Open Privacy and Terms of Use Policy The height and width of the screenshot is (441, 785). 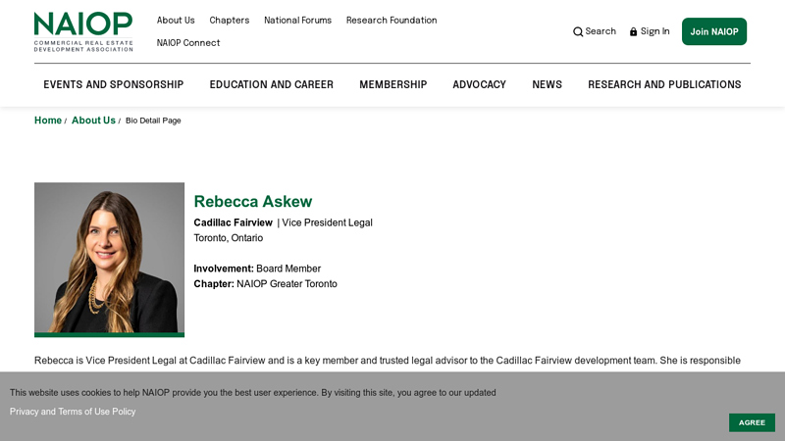pos(73,412)
